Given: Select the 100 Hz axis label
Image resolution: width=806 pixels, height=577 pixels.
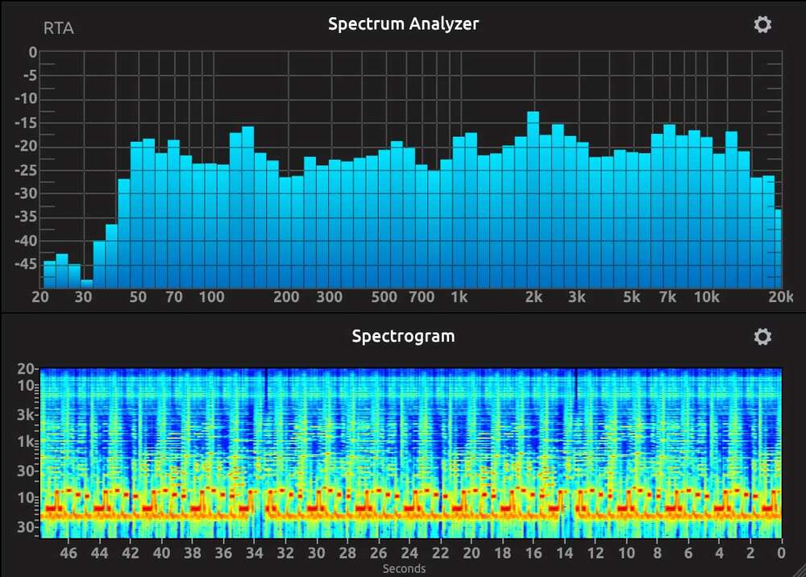Looking at the screenshot, I should pos(213,297).
